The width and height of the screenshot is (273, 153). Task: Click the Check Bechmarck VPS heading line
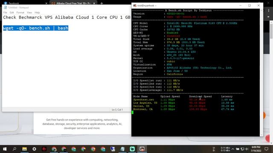(67, 17)
